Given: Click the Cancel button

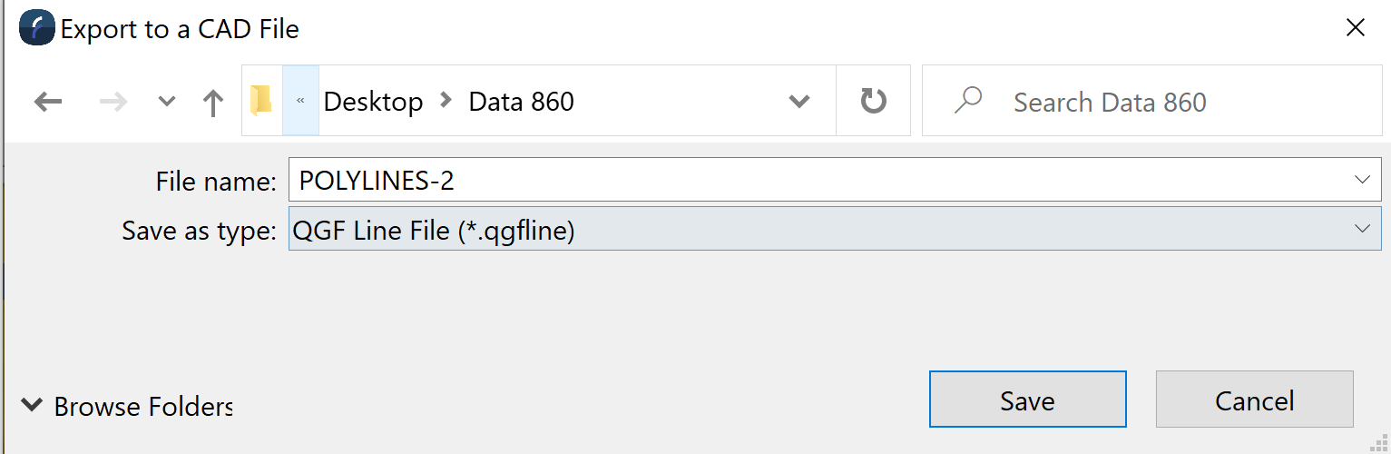Looking at the screenshot, I should (x=1254, y=400).
